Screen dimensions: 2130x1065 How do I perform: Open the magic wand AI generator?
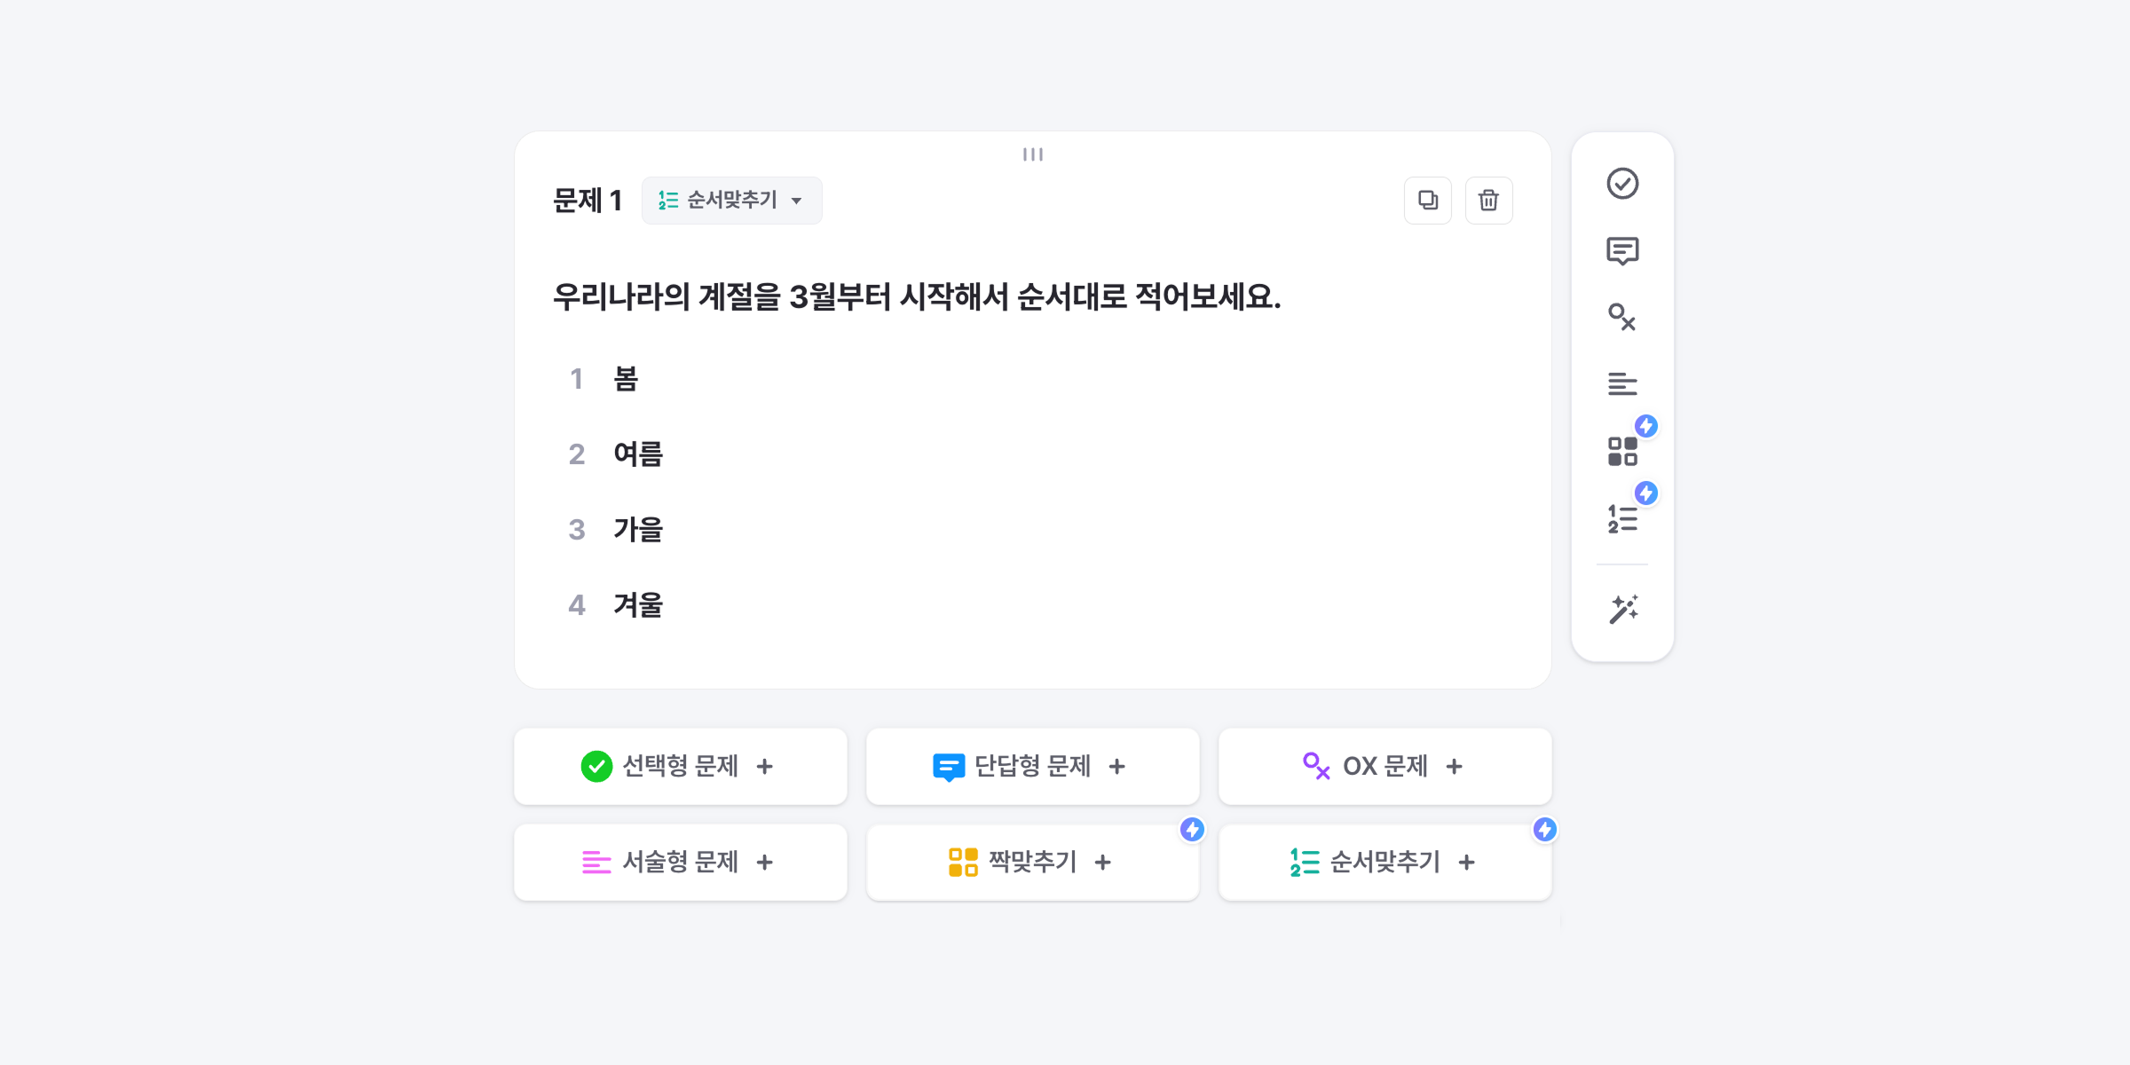[1623, 610]
